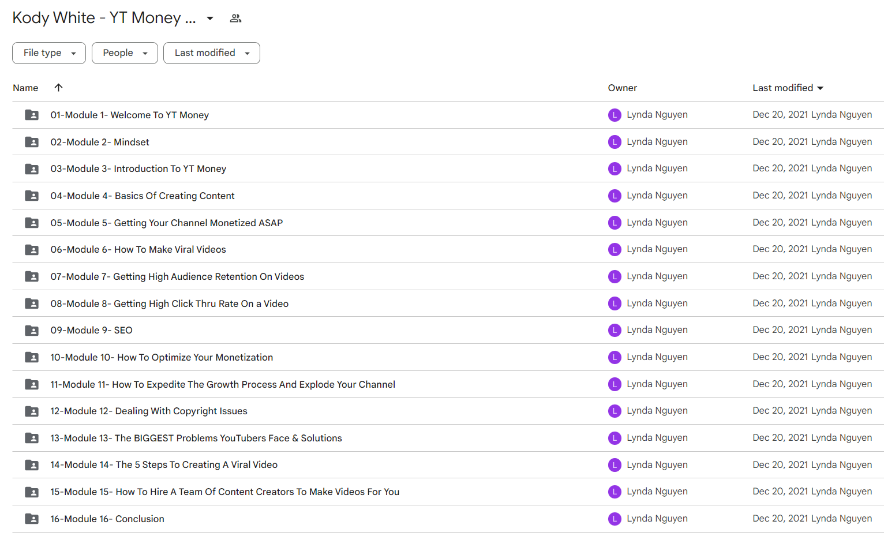Open 15-Module 15- How To Hire A Team
884x551 pixels.
pyautogui.click(x=224, y=492)
